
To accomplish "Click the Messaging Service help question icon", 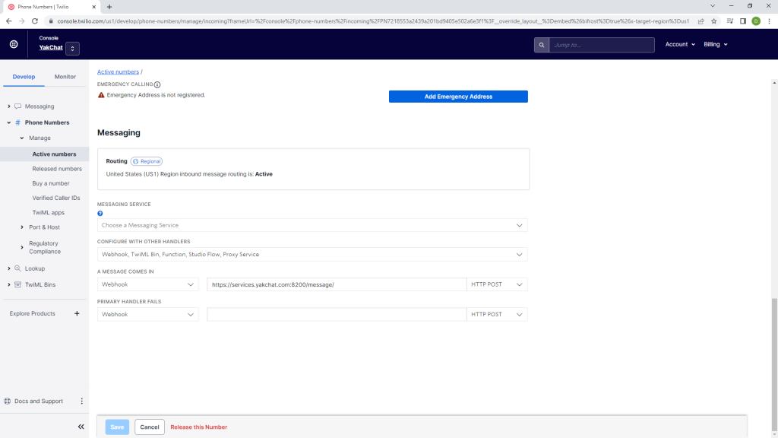I will pyautogui.click(x=100, y=214).
